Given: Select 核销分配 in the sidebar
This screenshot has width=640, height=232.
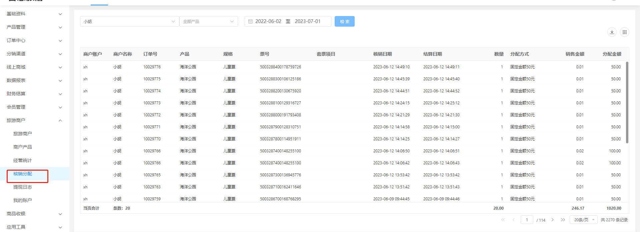Looking at the screenshot, I should click(23, 174).
